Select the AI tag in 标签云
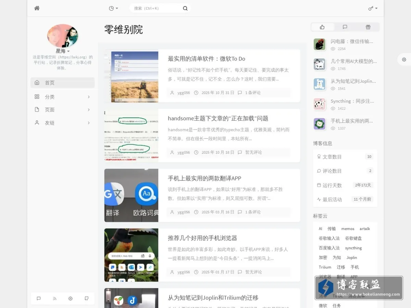 [321, 229]
